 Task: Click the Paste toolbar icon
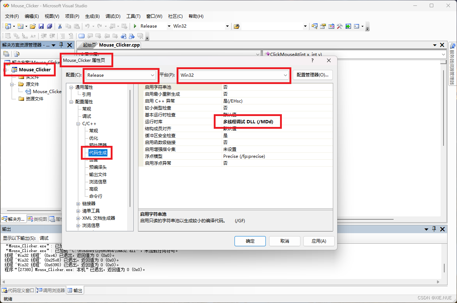point(76,26)
